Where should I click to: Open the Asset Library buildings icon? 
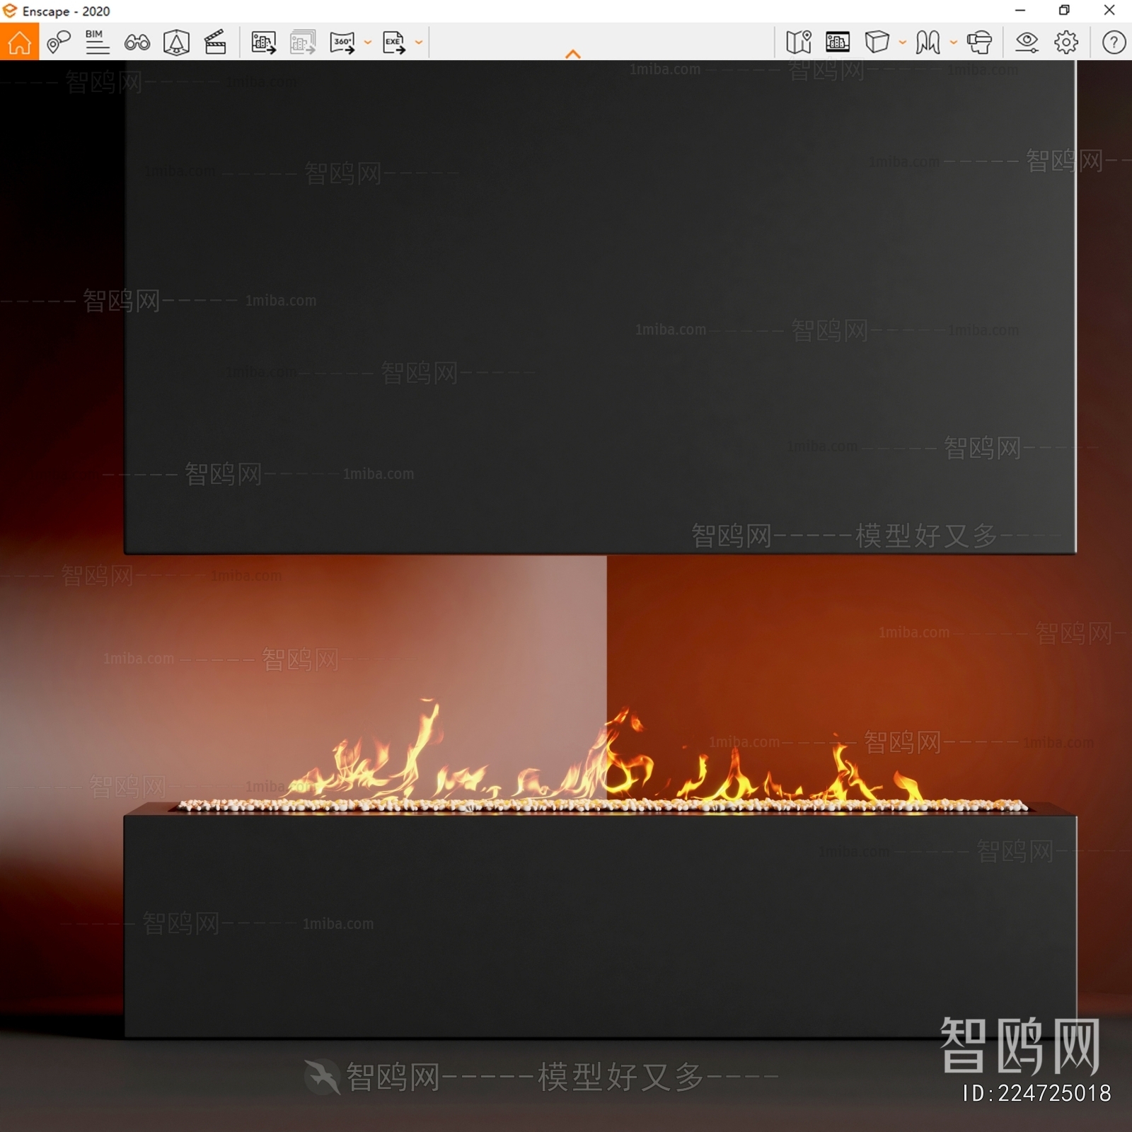pyautogui.click(x=838, y=42)
